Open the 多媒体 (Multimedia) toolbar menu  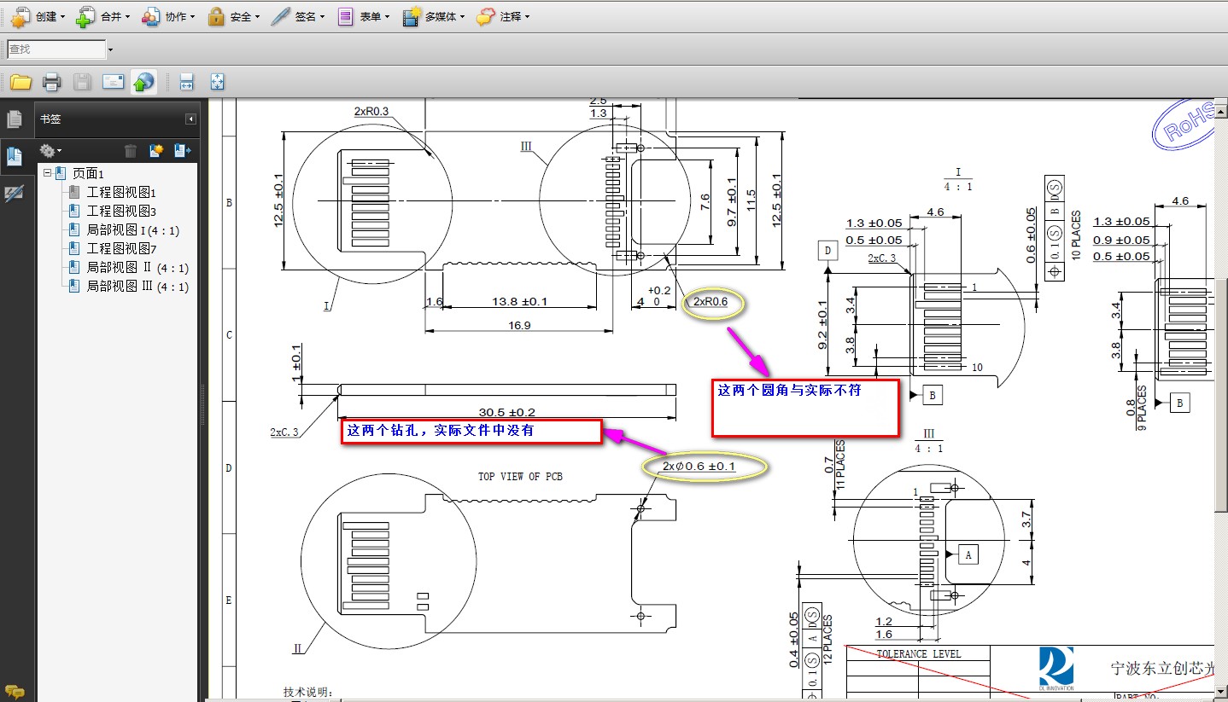coord(433,16)
